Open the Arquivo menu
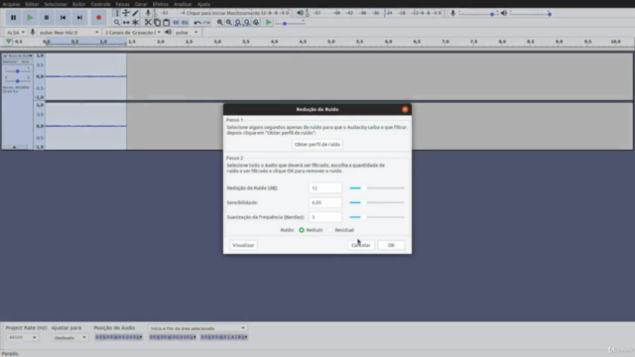 click(x=11, y=4)
